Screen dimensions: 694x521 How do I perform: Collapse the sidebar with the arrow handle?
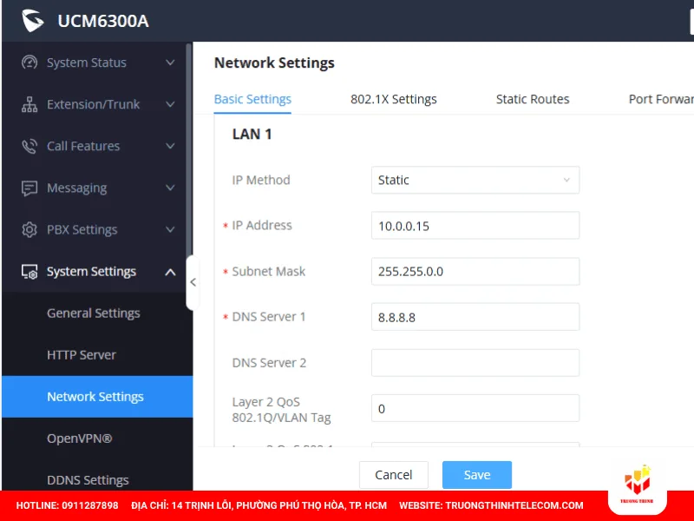(193, 282)
